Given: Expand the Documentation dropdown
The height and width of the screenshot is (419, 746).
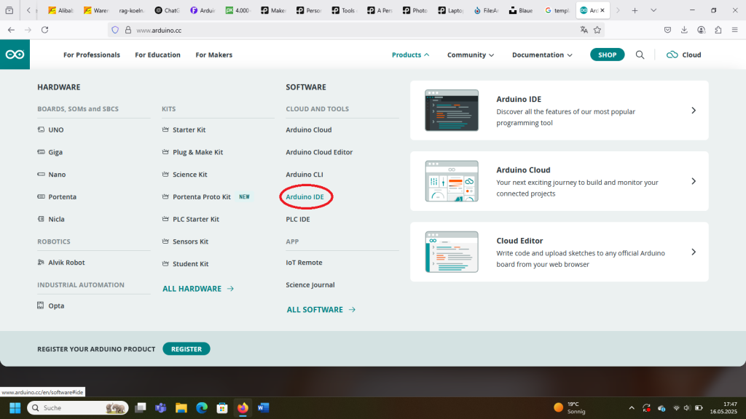Looking at the screenshot, I should click(x=542, y=55).
